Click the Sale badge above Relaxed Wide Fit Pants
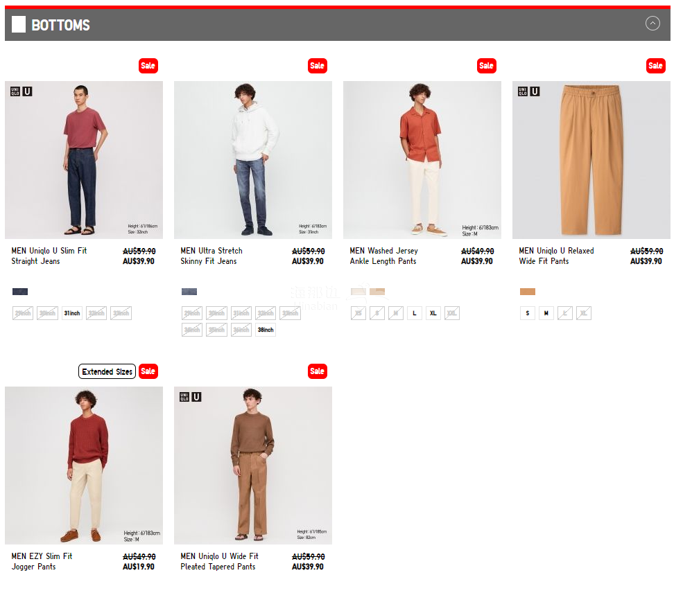 [655, 66]
